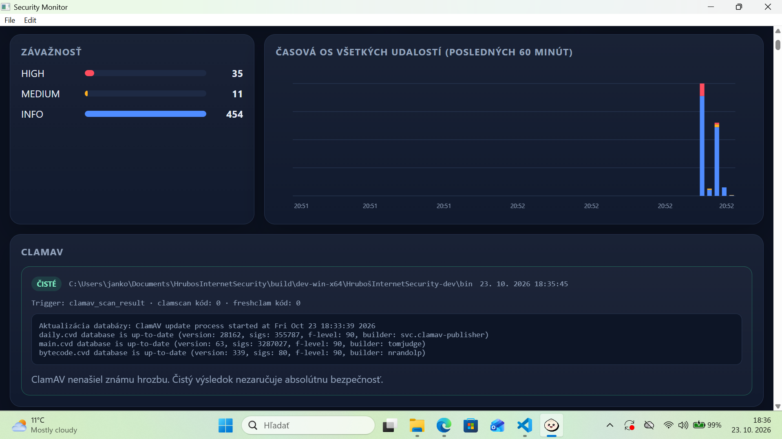The width and height of the screenshot is (782, 439).
Task: Click the scan timestamp 23. 10. 2026 18:35:45
Action: tap(524, 284)
